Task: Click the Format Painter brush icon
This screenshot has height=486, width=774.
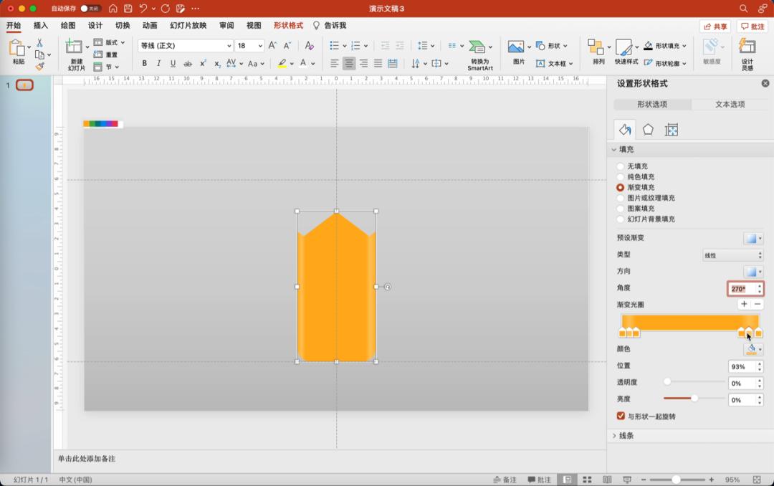Action: coord(40,67)
